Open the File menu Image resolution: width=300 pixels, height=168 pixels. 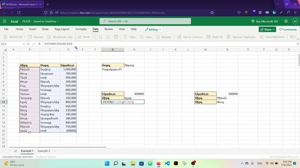[6, 29]
